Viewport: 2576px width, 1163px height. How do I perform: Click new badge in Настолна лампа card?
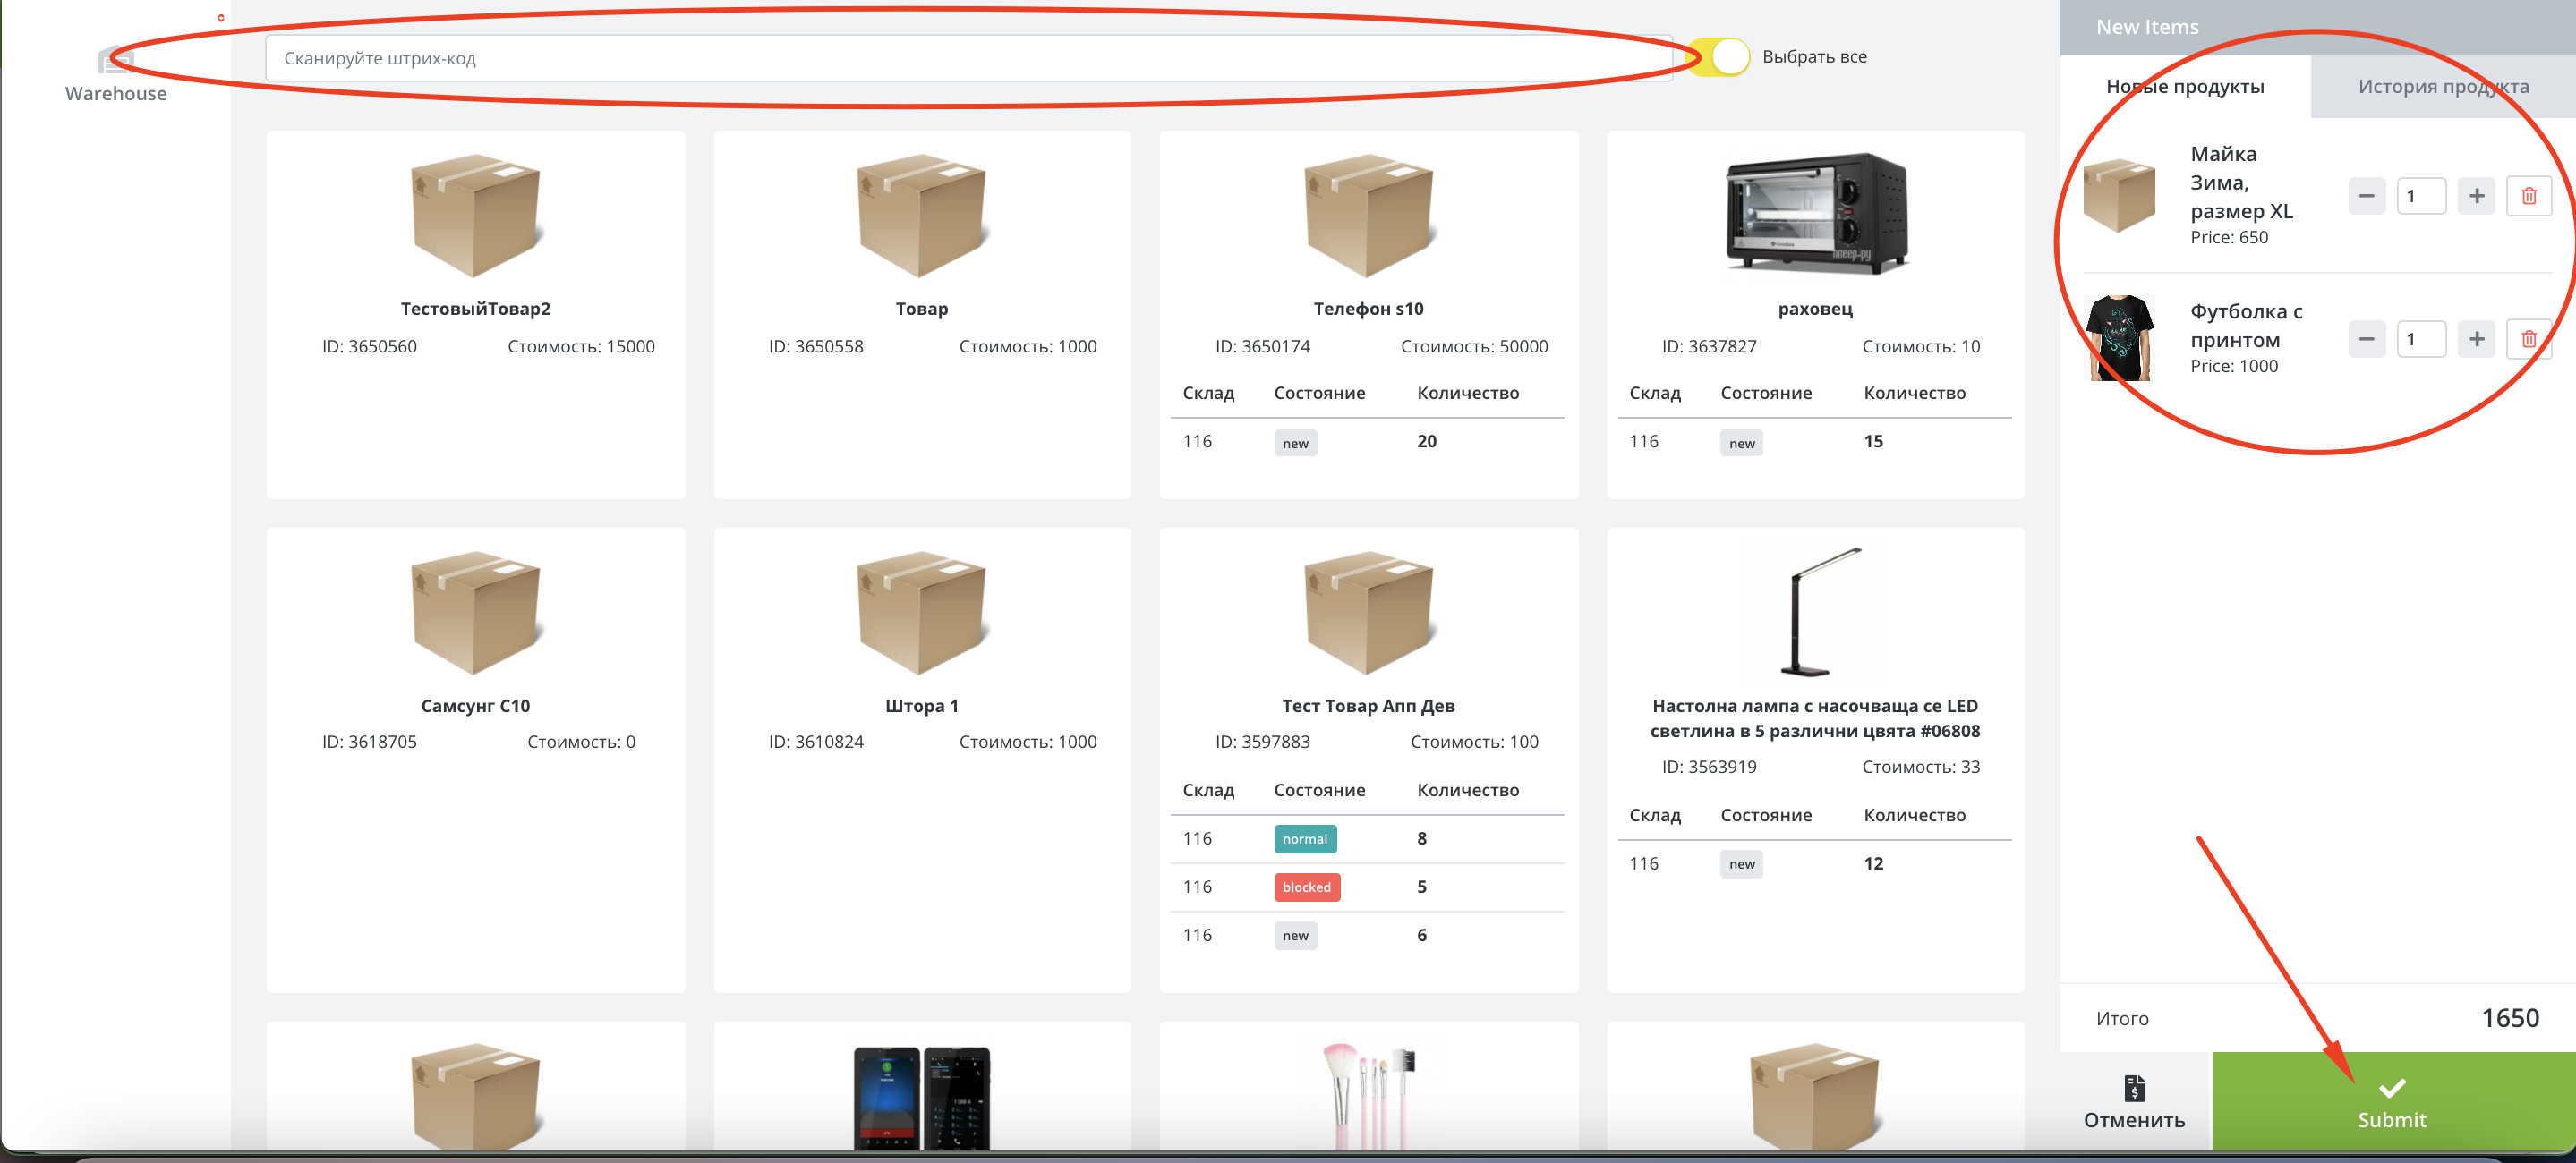1742,864
